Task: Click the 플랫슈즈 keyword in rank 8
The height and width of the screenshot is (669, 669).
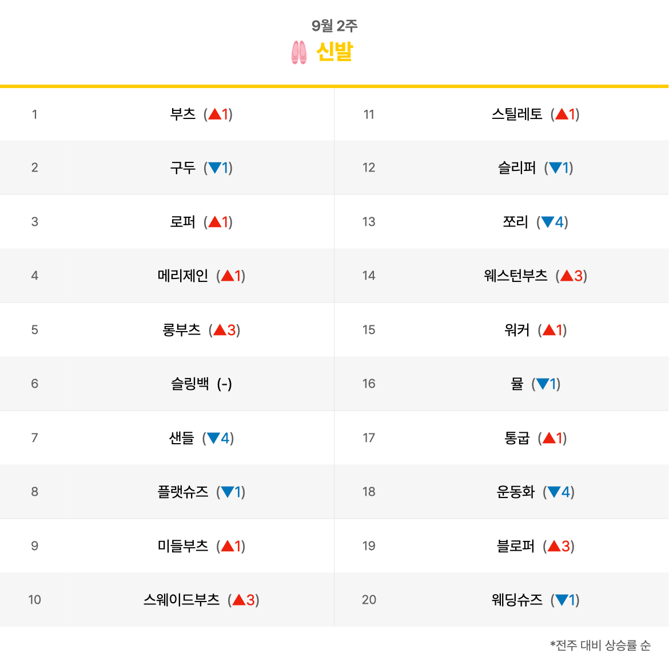Action: pos(182,492)
